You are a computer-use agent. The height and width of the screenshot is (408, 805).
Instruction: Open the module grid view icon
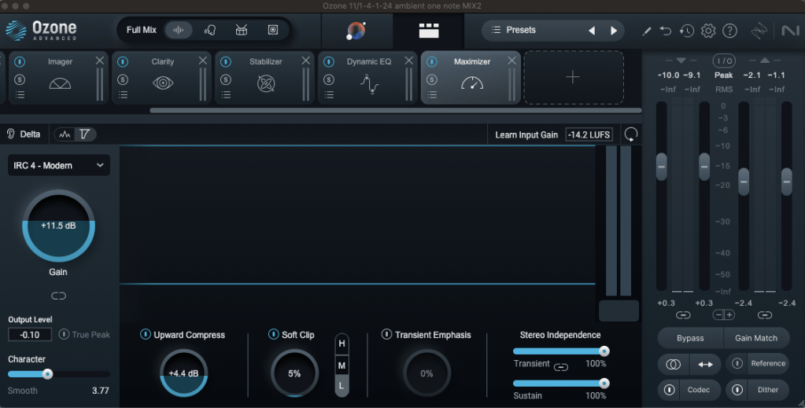(x=429, y=31)
